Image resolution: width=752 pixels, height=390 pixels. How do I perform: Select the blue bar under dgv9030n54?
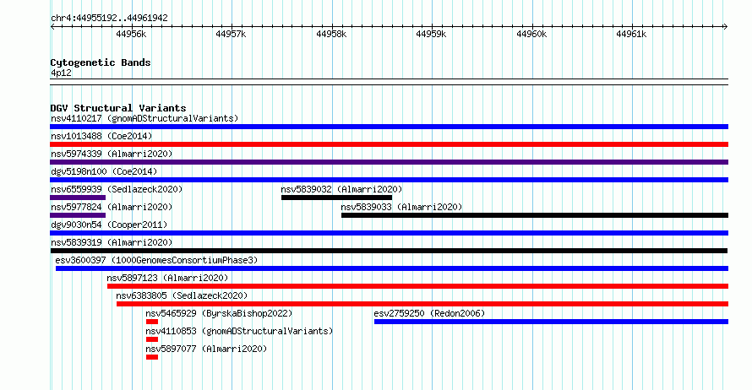(389, 233)
